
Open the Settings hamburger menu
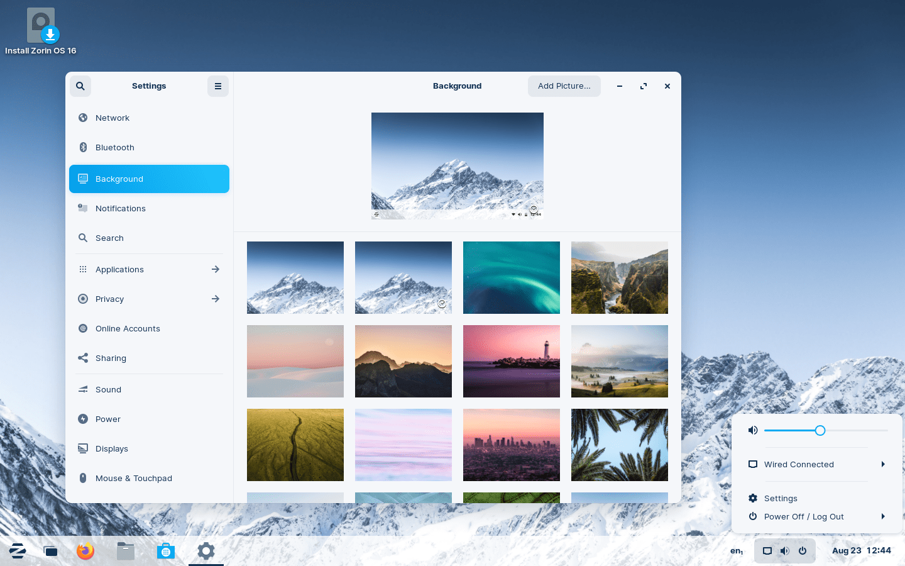pyautogui.click(x=218, y=86)
